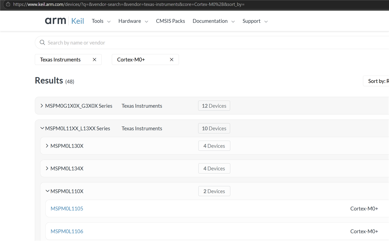Remove the Cortex-M0+ filter
The height and width of the screenshot is (241, 389).
click(x=172, y=60)
